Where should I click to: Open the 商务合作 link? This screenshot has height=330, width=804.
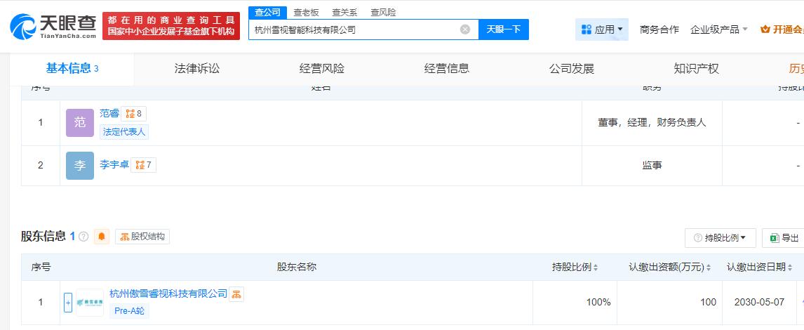click(659, 29)
